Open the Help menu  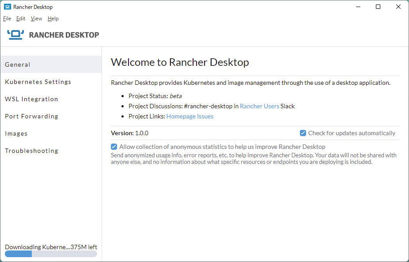53,19
